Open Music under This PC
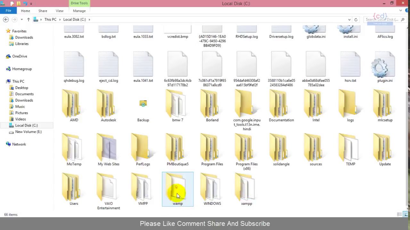This screenshot has width=410, height=230. click(20, 107)
